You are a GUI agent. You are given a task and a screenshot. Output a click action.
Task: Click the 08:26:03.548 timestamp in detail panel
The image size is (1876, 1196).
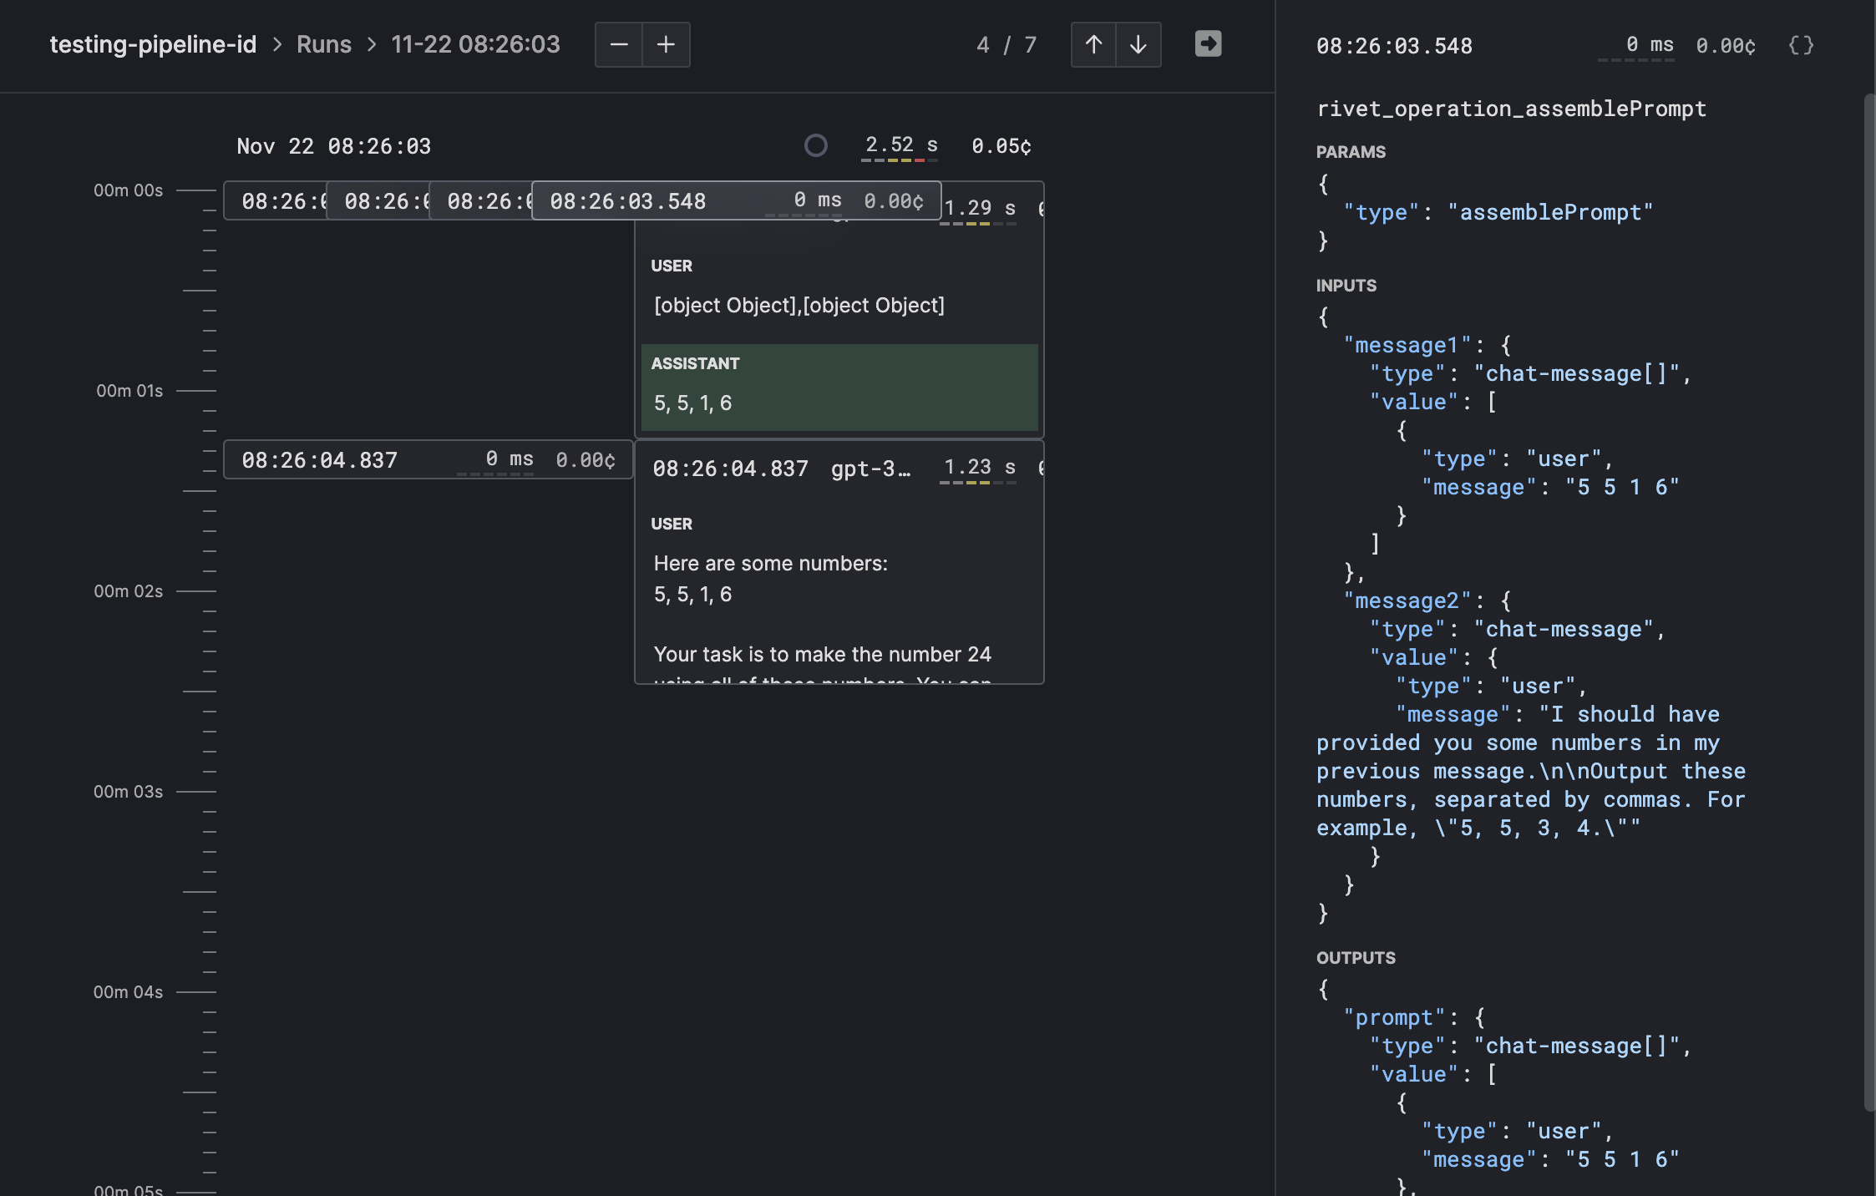(x=1394, y=46)
